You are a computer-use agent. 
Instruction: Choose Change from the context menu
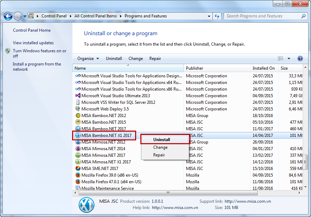click(165, 147)
